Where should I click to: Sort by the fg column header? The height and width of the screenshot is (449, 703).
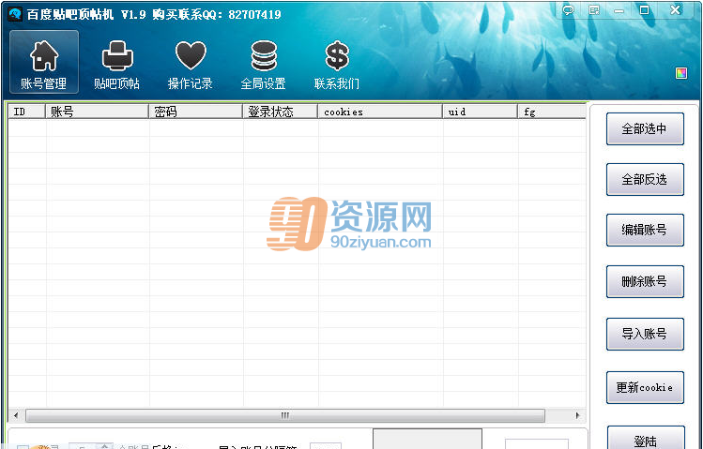552,112
